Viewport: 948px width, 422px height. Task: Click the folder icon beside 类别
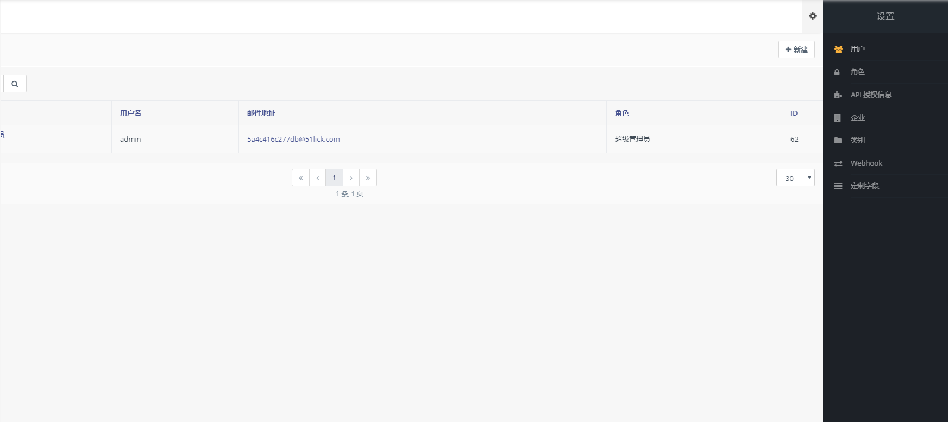pos(838,141)
